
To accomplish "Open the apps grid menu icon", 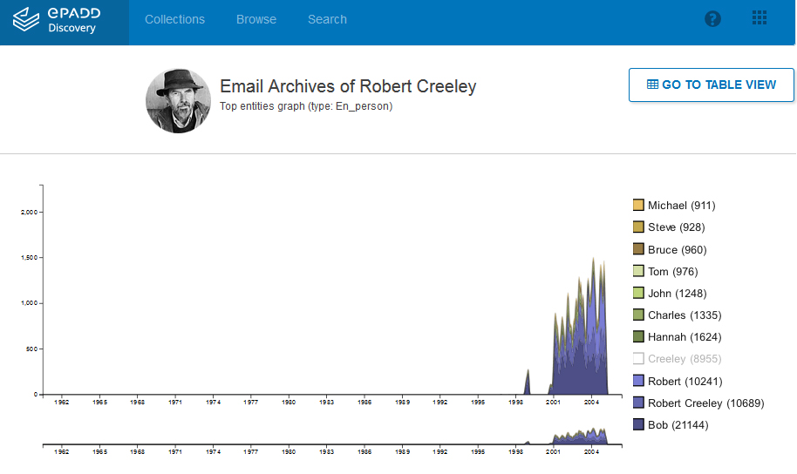I will 760,18.
